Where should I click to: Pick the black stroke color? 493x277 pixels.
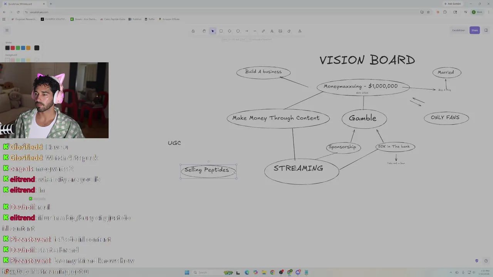pyautogui.click(x=7, y=48)
